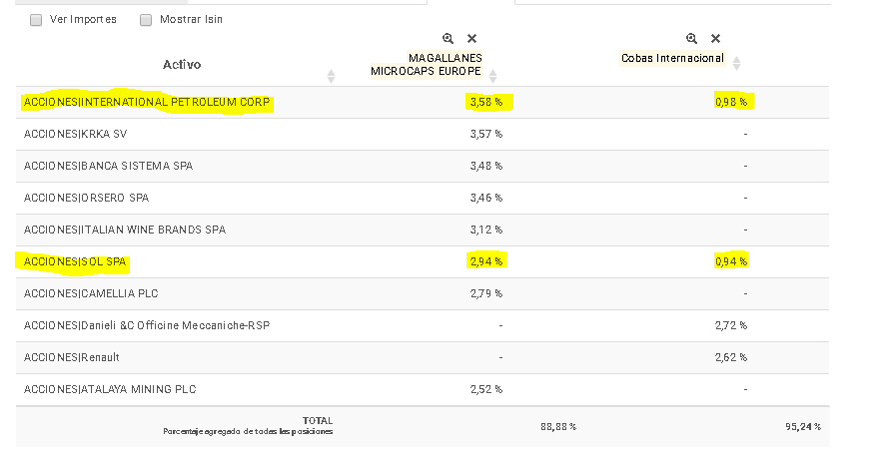Click the Cobas Internacional header label
The image size is (891, 453).
click(x=673, y=58)
